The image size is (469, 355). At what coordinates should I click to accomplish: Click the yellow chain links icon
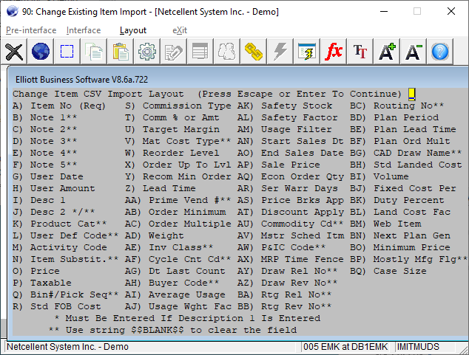253,52
